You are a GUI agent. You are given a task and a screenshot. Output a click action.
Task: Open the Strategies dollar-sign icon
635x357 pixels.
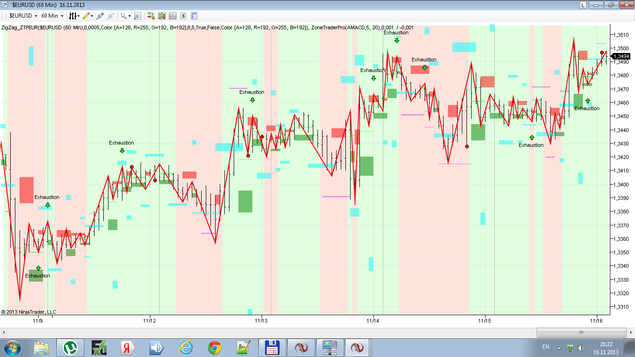coord(183,16)
